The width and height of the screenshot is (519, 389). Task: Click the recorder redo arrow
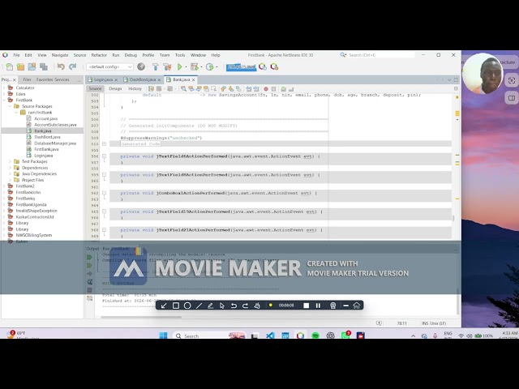click(x=245, y=306)
